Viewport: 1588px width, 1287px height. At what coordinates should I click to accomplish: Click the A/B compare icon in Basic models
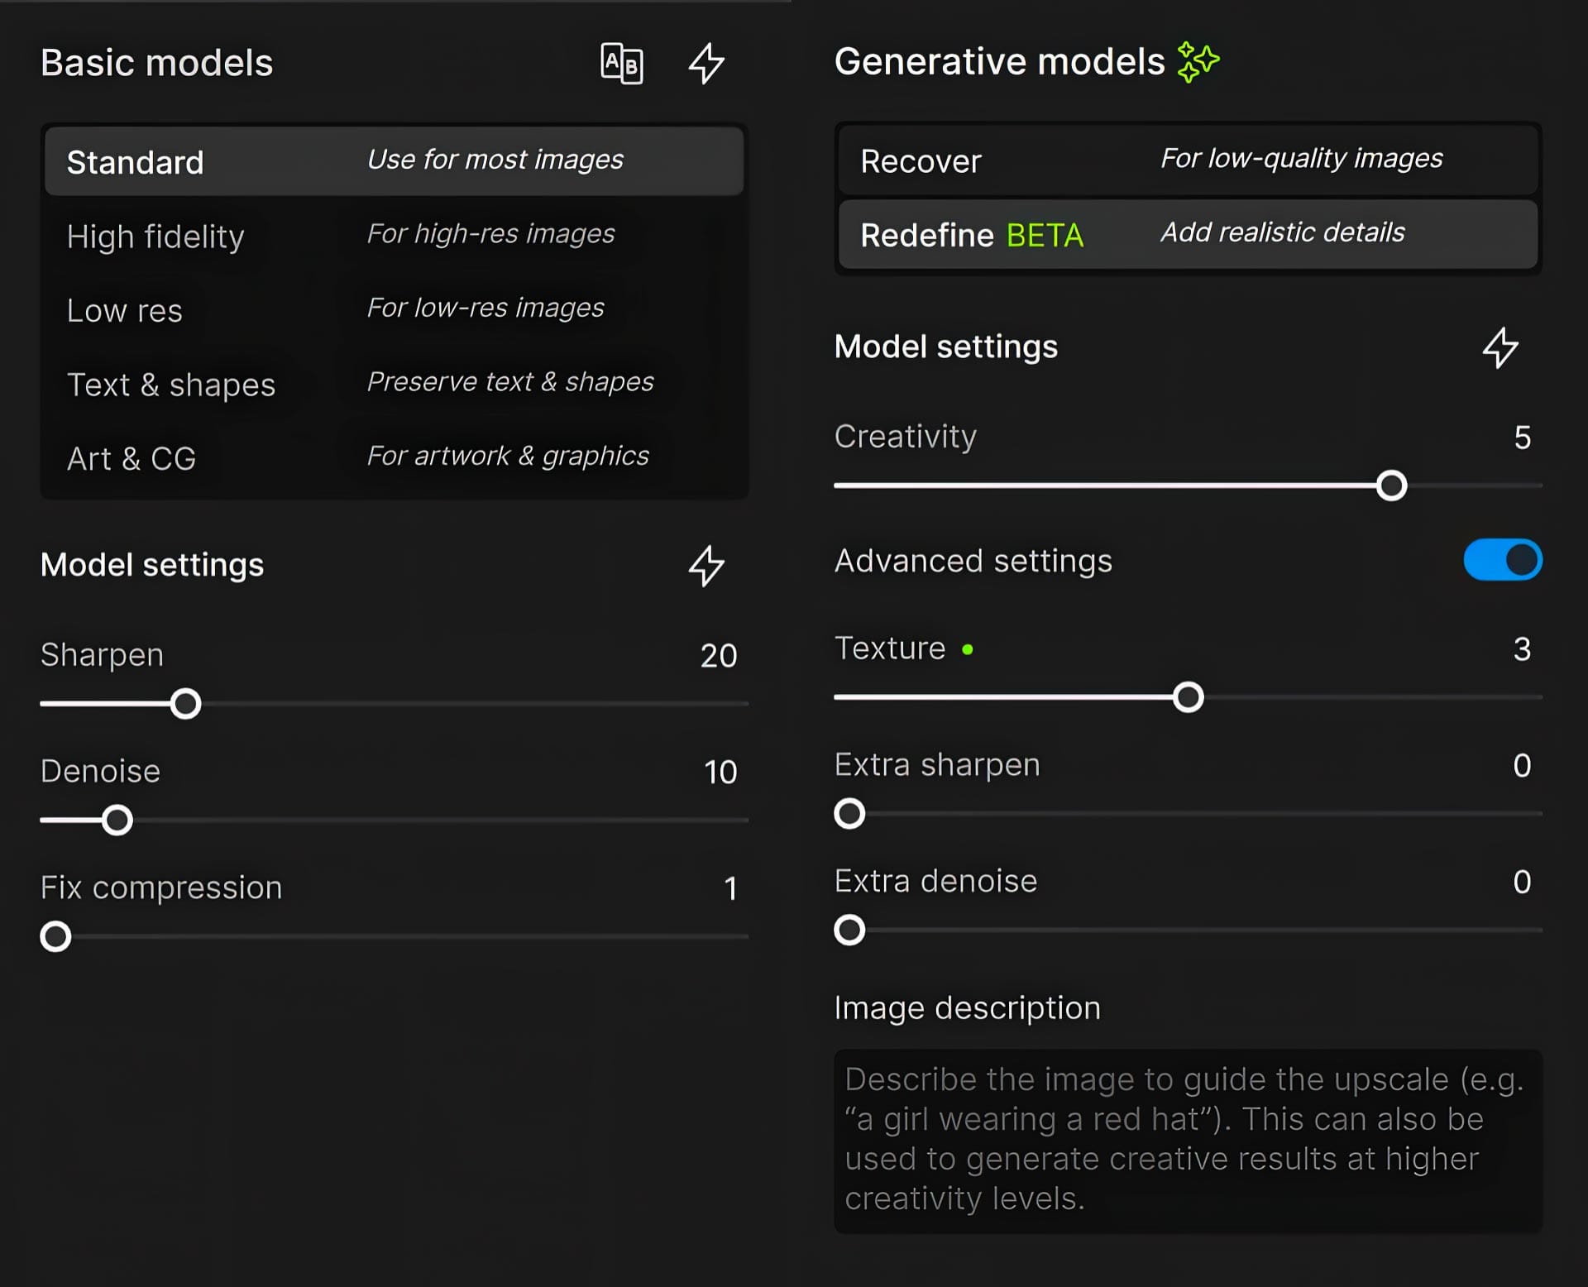tap(622, 64)
